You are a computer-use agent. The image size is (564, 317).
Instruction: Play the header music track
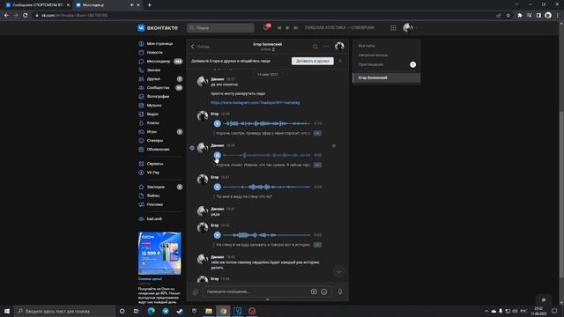pos(287,27)
